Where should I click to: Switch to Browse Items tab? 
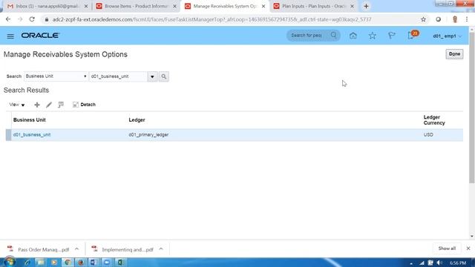click(x=136, y=6)
